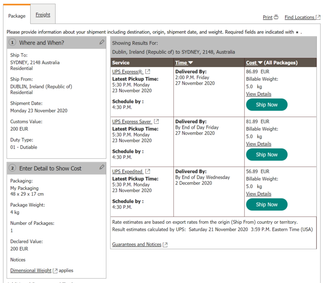
Task: Click 'DUBLIN, Ireland (Republic of)' ship-from address
Action: tap(41, 86)
